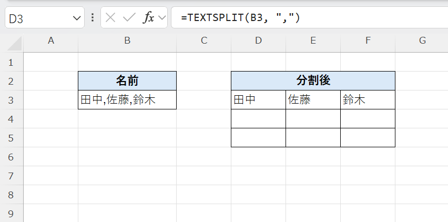Select cell F3 containing 鈴木

coord(368,100)
